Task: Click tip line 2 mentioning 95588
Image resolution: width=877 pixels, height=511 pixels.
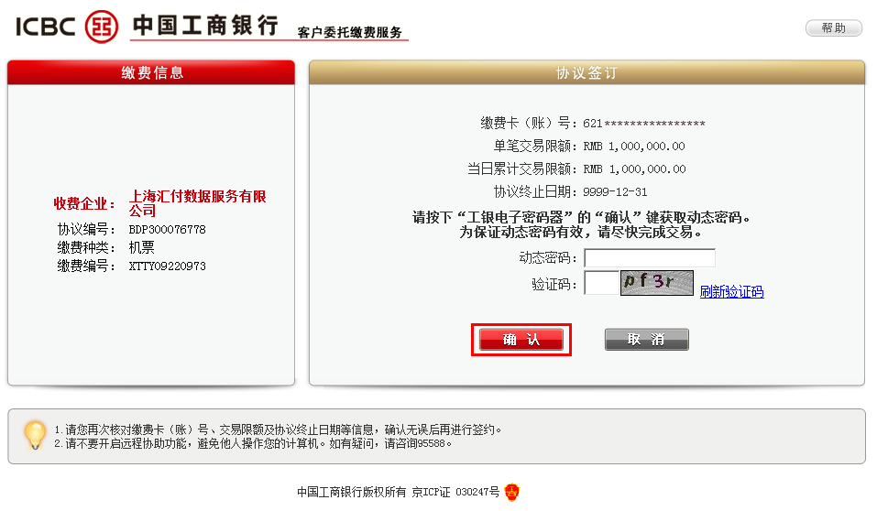Action: pyautogui.click(x=253, y=443)
